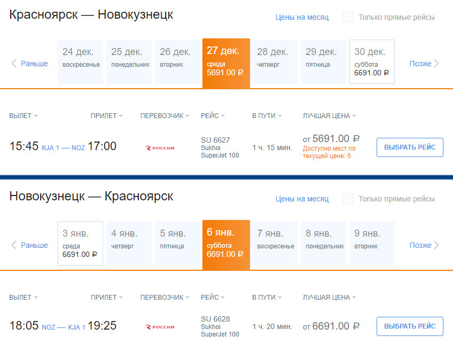Image resolution: width=453 pixels, height=344 pixels.
Task: Click left arrow before Новокузнецк — Красноярск dates
Action: 14,245
